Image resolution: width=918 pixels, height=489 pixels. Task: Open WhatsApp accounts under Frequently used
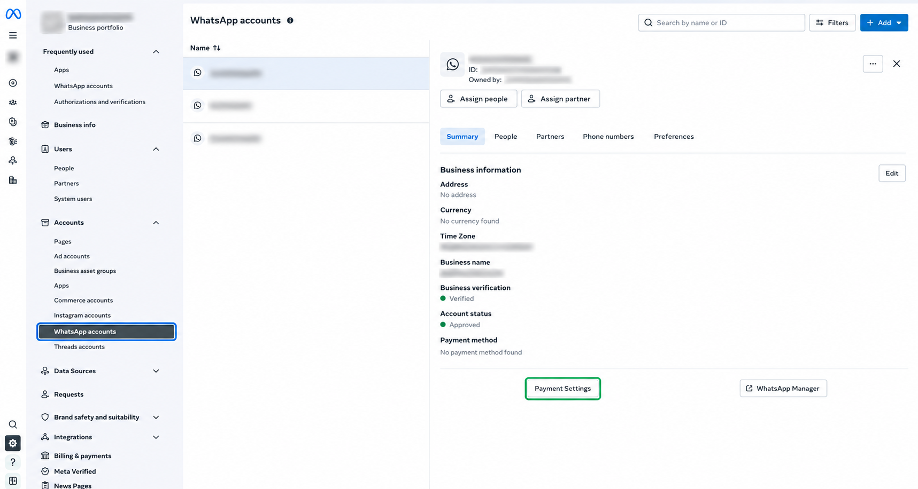pyautogui.click(x=83, y=86)
